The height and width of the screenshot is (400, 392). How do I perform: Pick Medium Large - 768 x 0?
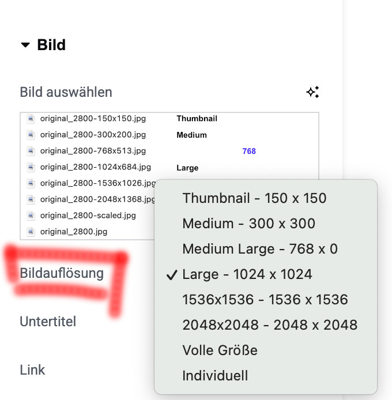265,249
